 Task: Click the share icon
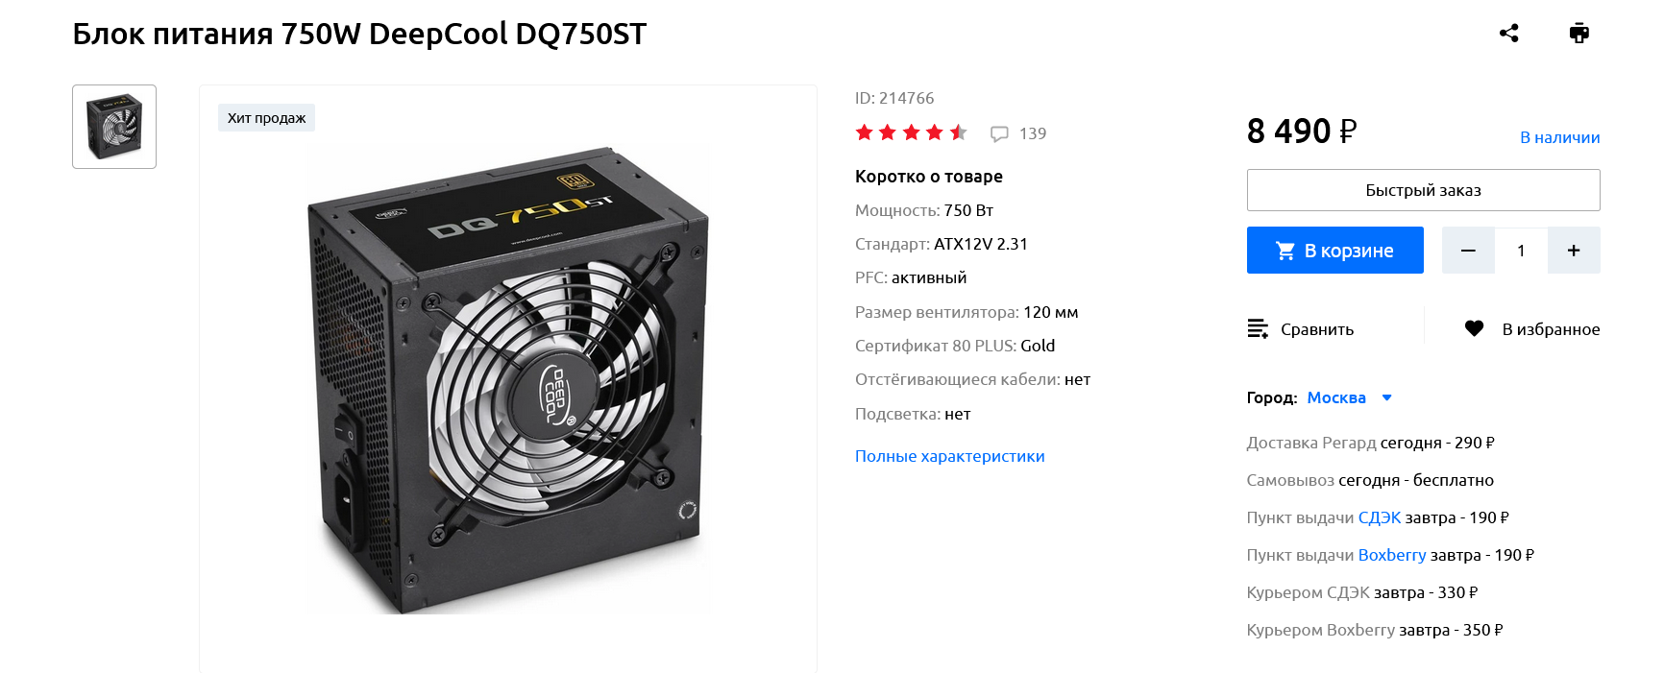(1508, 34)
